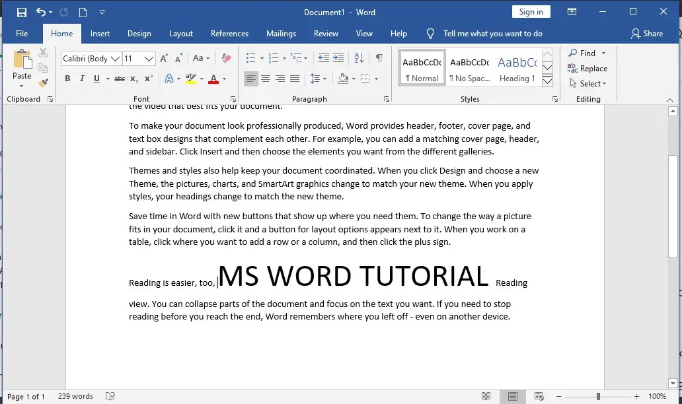Open Ribbon Display Options icon
The image size is (682, 404).
pyautogui.click(x=572, y=12)
